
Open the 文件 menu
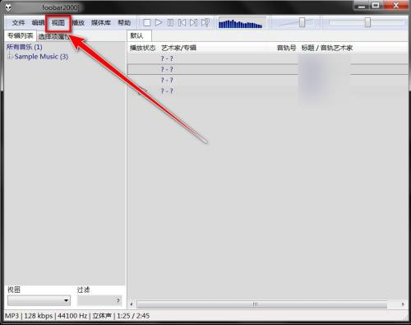click(18, 23)
